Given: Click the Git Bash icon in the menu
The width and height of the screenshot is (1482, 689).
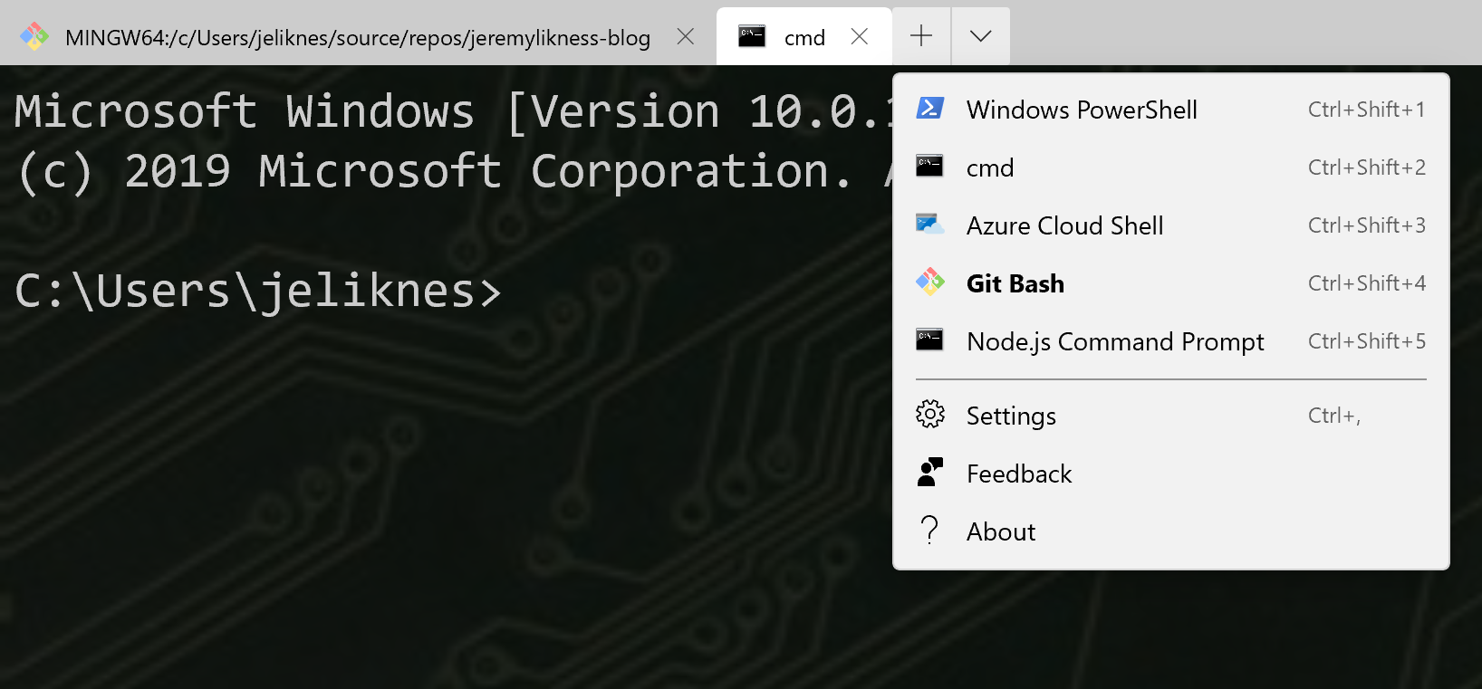Looking at the screenshot, I should click(929, 282).
